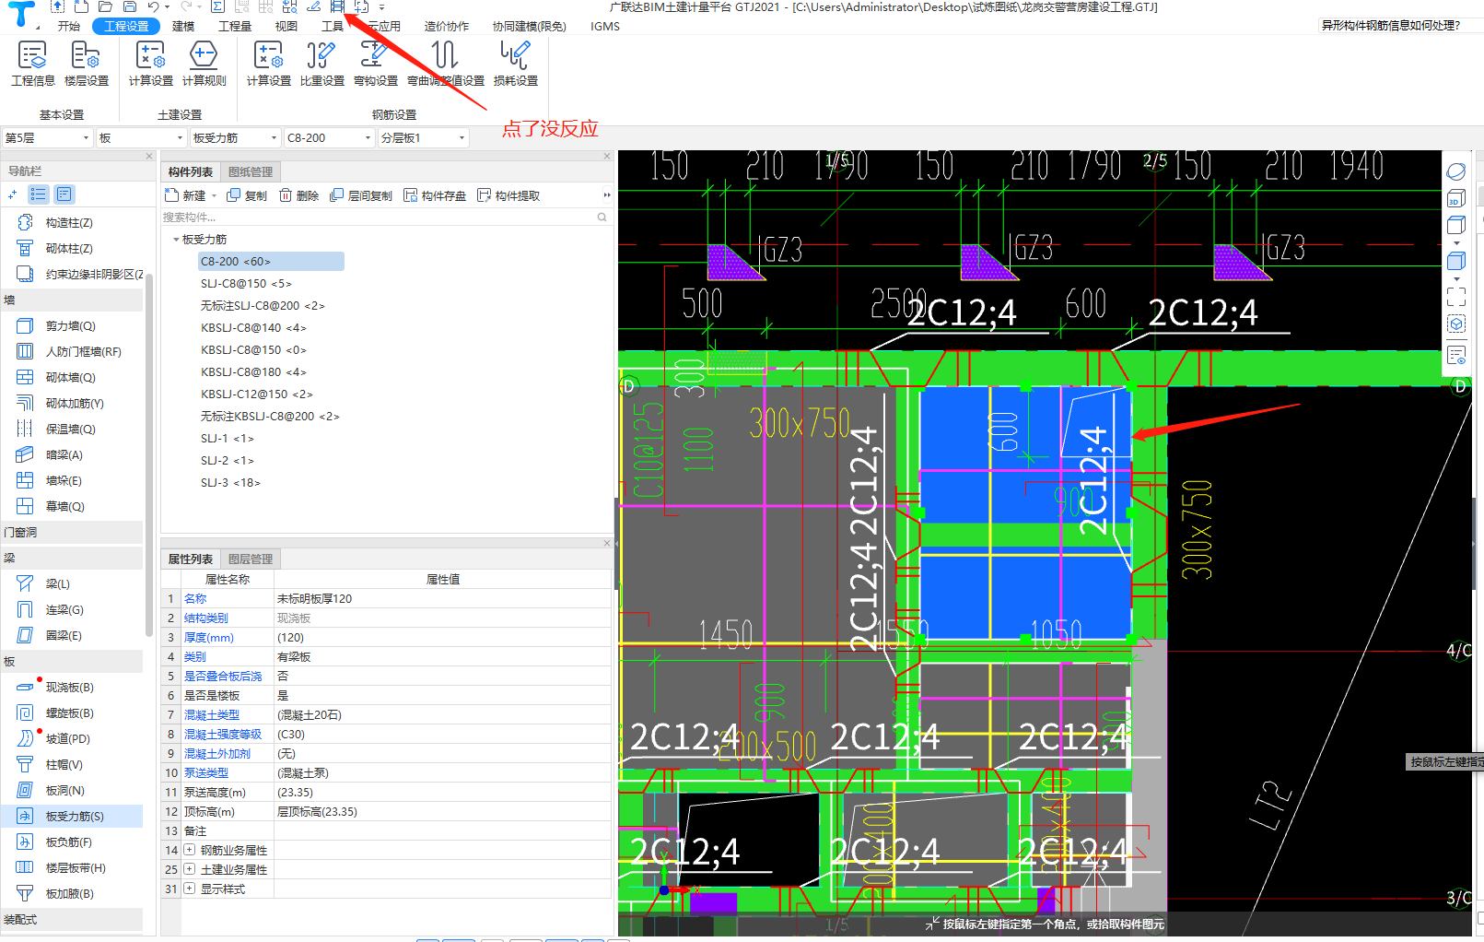Click the 3D view cube icon

click(x=1455, y=198)
